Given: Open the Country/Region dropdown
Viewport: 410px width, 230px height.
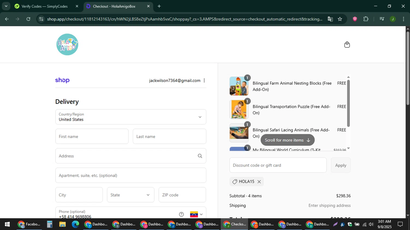Looking at the screenshot, I should click(x=131, y=117).
